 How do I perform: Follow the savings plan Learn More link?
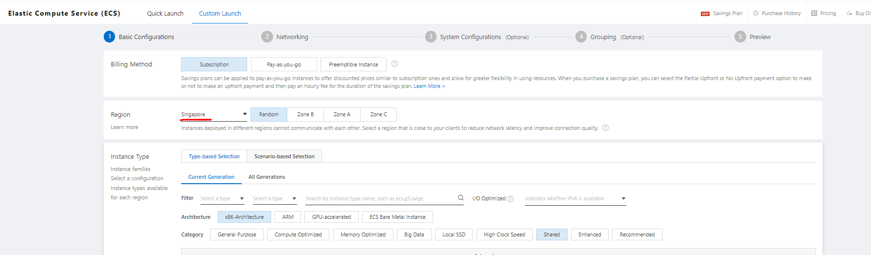(x=429, y=86)
